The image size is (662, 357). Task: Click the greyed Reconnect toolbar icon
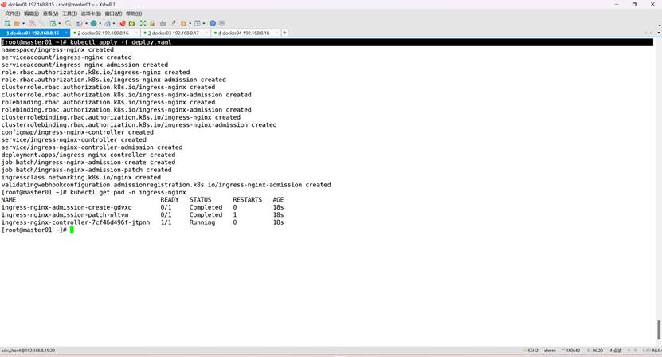tap(42, 23)
